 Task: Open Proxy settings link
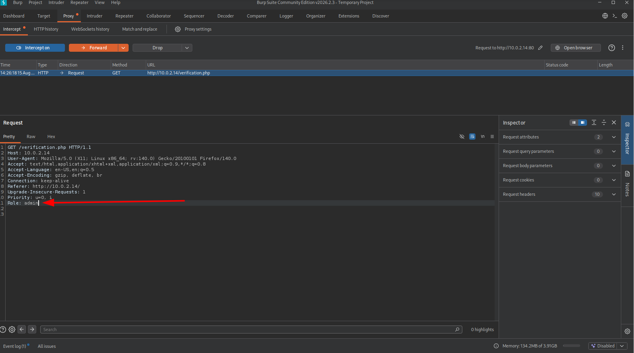pos(198,29)
